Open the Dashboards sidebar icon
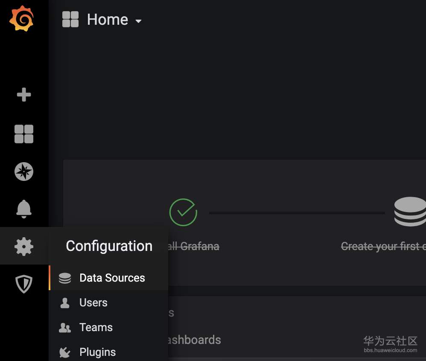This screenshot has width=426, height=361. pos(24,134)
